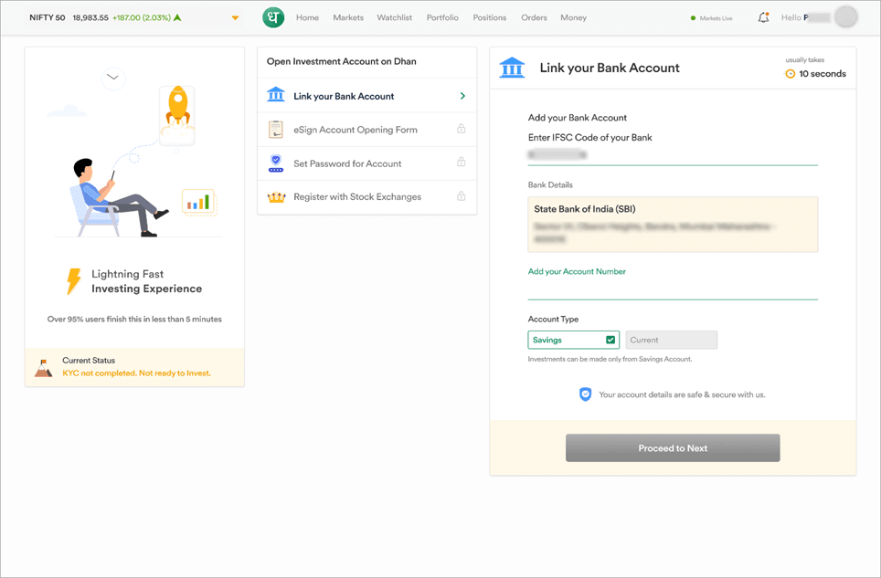Image resolution: width=881 pixels, height=578 pixels.
Task: Click the eSign form document icon
Action: coord(275,130)
